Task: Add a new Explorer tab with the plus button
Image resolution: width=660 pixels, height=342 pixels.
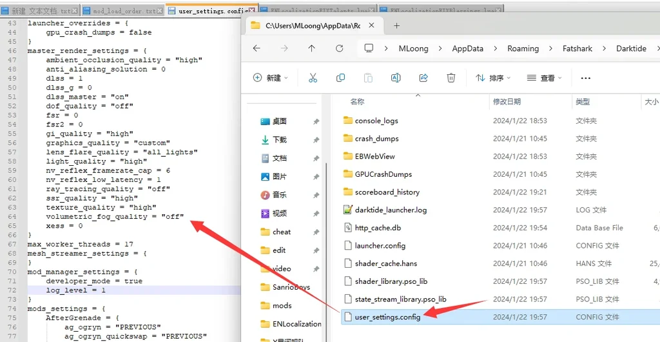Action: coord(396,26)
